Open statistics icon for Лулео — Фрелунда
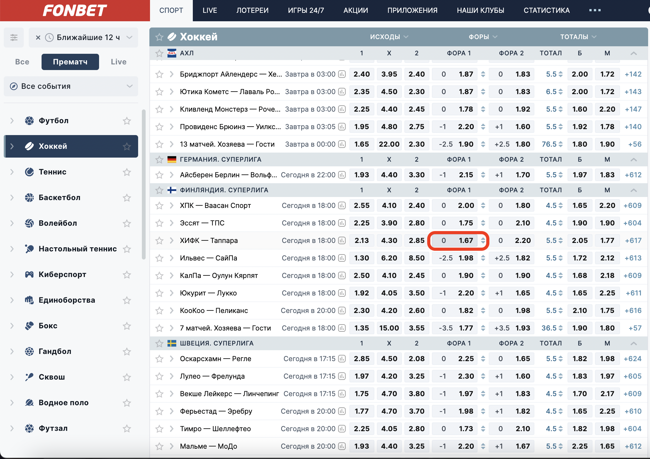Viewport: 650px width, 459px height. click(342, 376)
